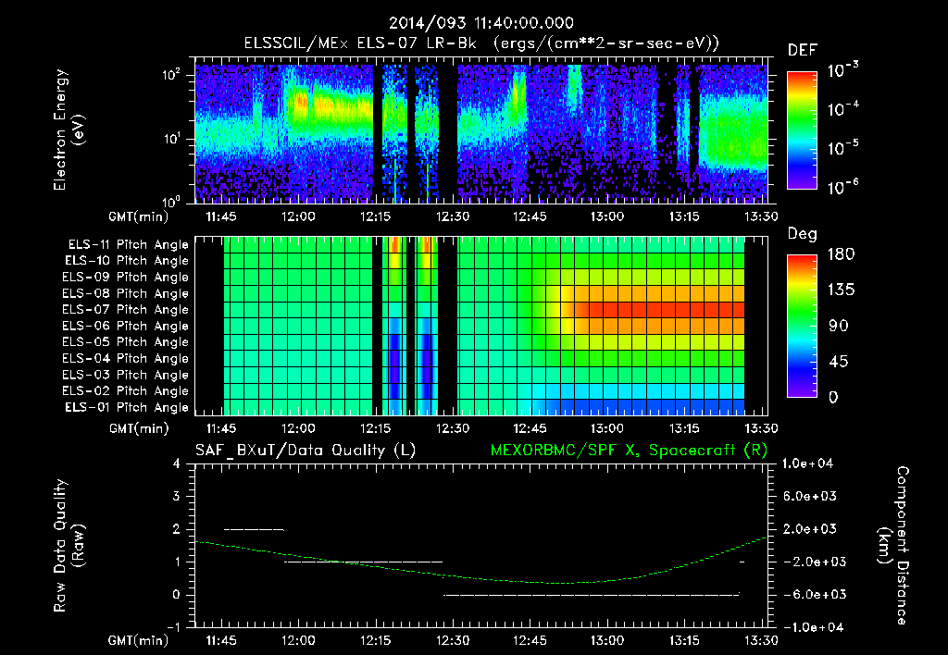Screen dimensions: 948x655
Task: Click the red high-flux region in the spectrogram
Action: (301, 100)
